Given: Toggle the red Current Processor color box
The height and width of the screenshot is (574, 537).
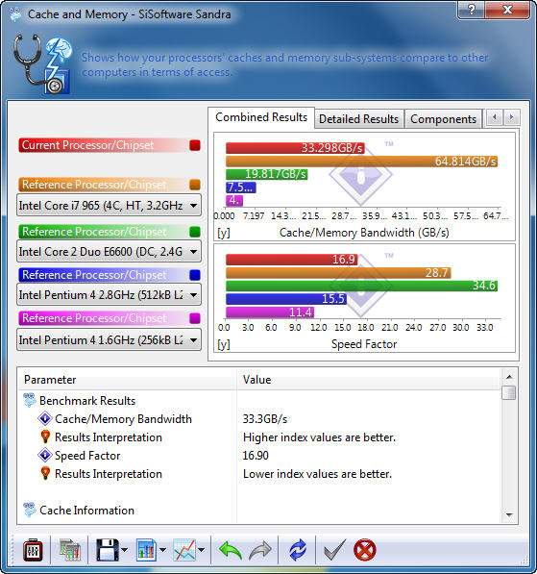Looking at the screenshot, I should click(x=195, y=145).
